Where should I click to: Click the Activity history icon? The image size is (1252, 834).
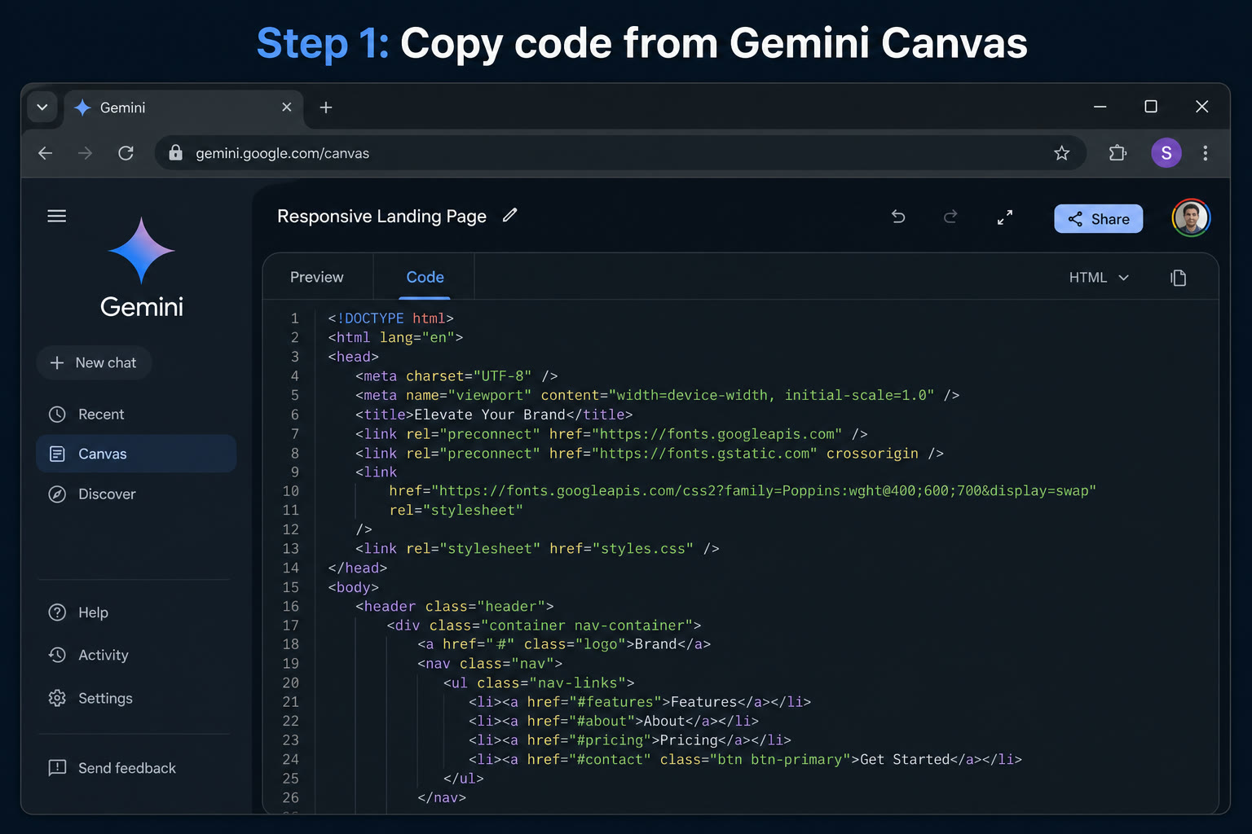click(57, 655)
